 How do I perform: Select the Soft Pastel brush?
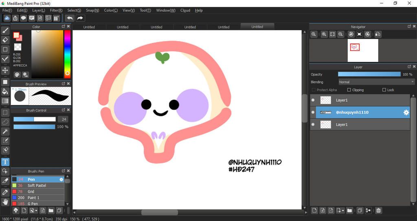point(37,186)
